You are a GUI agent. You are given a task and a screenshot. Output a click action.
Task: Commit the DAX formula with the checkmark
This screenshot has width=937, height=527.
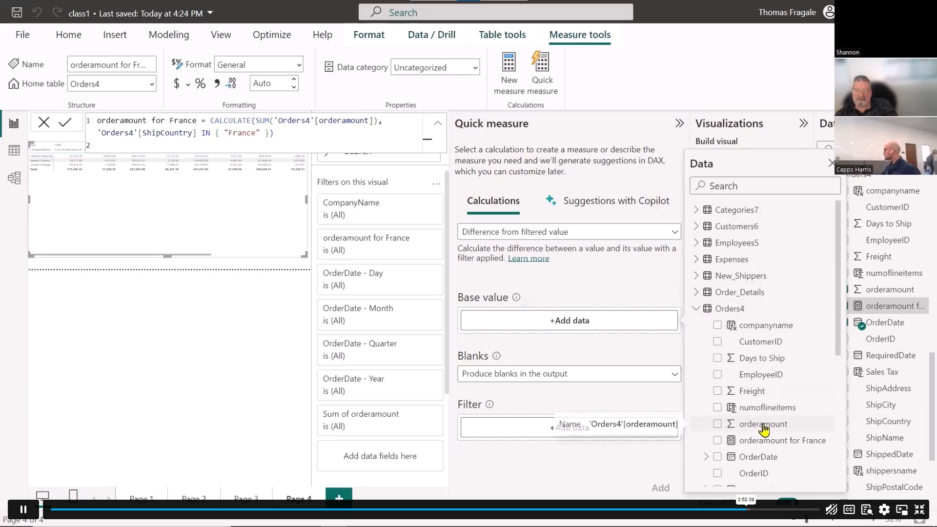[65, 122]
